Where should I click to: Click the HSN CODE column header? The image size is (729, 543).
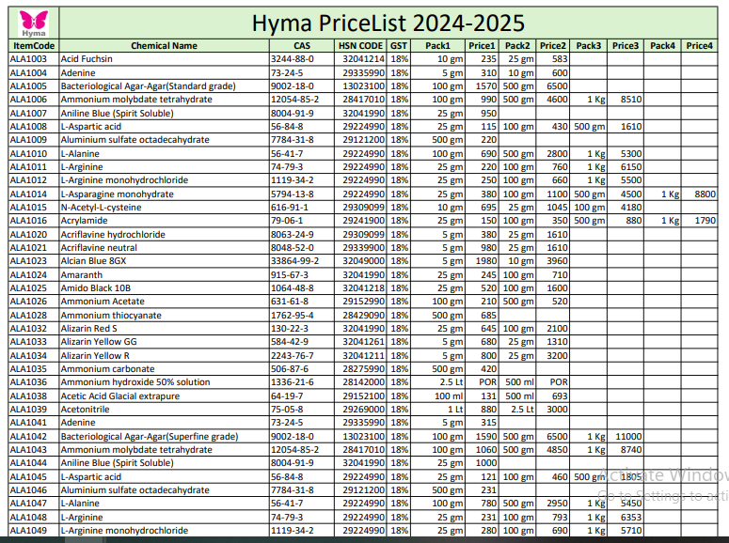(360, 45)
